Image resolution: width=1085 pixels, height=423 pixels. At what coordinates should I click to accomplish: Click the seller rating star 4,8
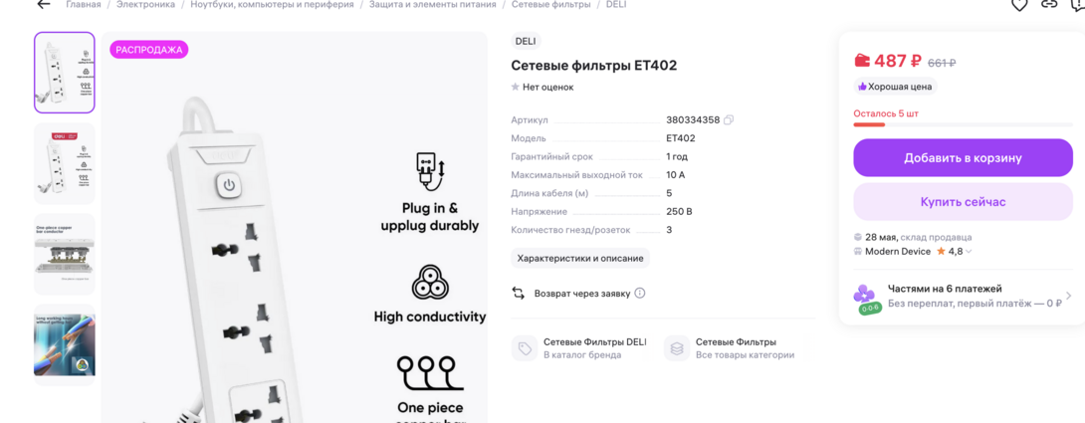tap(941, 251)
